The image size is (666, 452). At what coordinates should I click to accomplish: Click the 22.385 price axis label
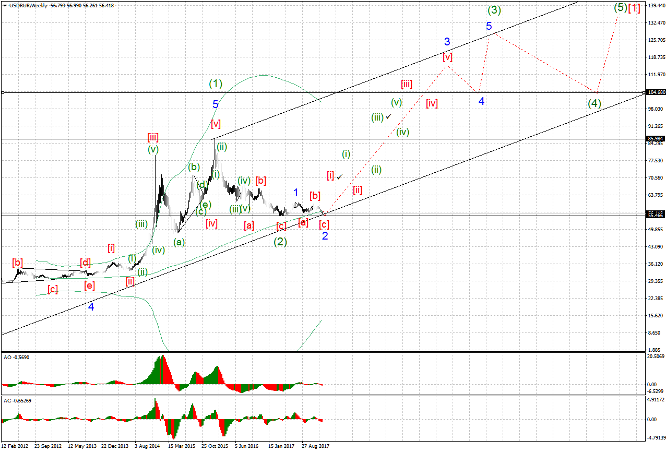[x=656, y=298]
